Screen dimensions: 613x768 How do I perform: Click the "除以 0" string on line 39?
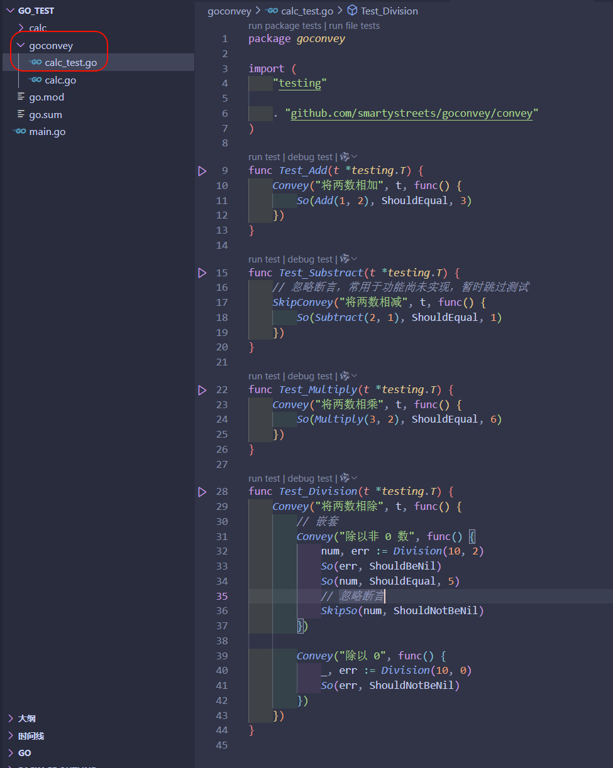tap(362, 656)
